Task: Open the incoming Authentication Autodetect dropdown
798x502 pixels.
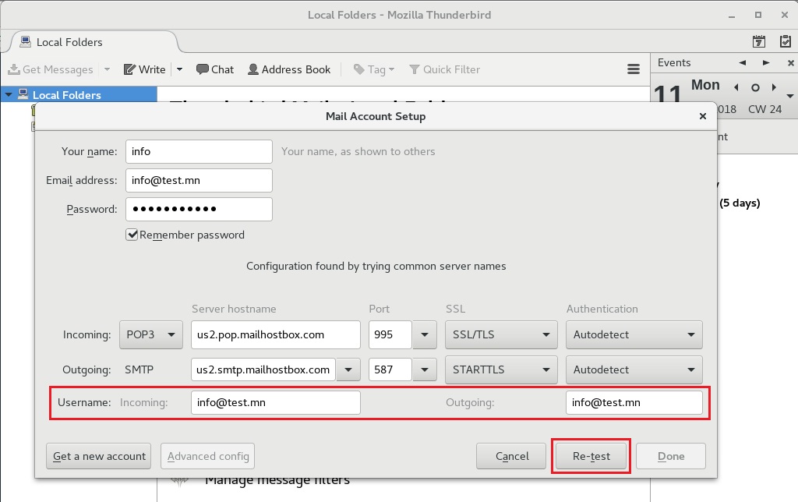Action: [634, 334]
